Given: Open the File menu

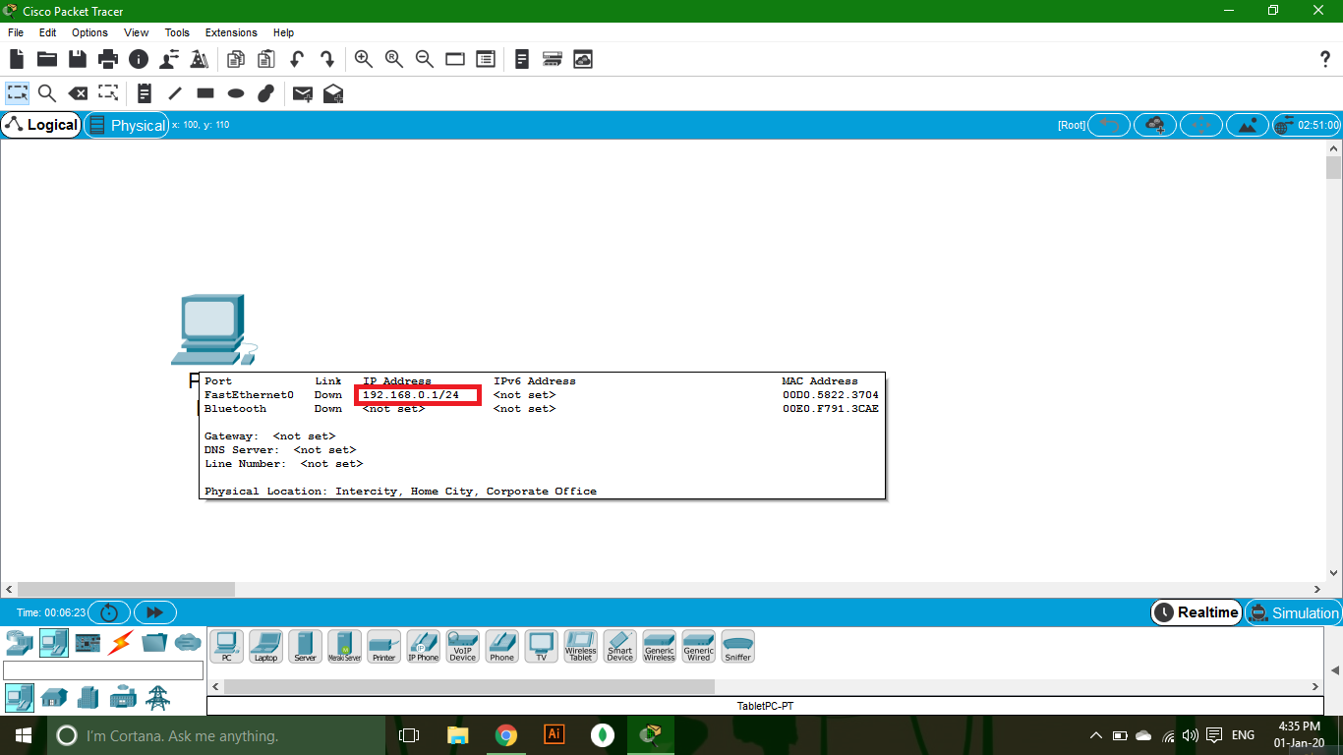Looking at the screenshot, I should pyautogui.click(x=16, y=32).
